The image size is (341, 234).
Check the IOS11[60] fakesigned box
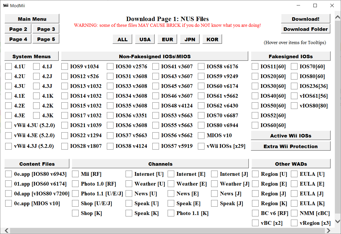(255, 66)
